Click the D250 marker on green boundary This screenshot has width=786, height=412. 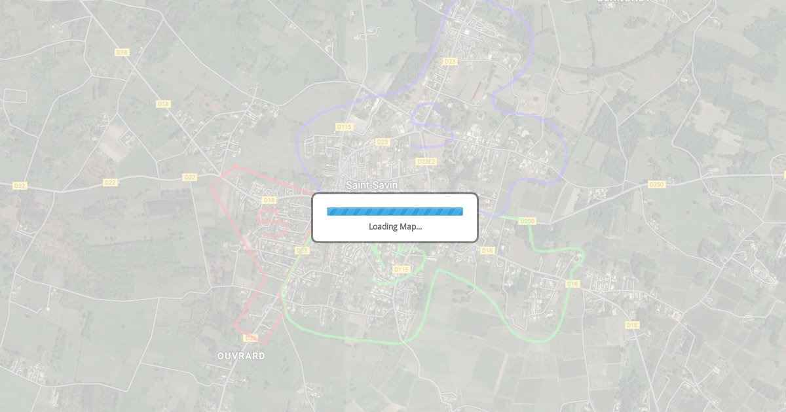point(527,221)
